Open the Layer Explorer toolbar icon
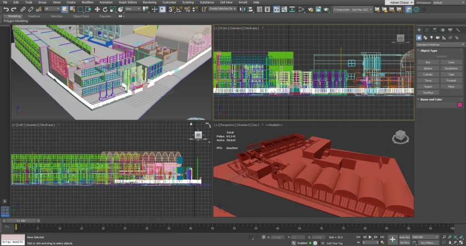466x246 pixels. (267, 10)
